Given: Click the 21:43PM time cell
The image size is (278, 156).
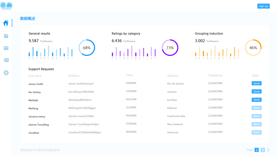Looking at the screenshot, I should [131, 108].
